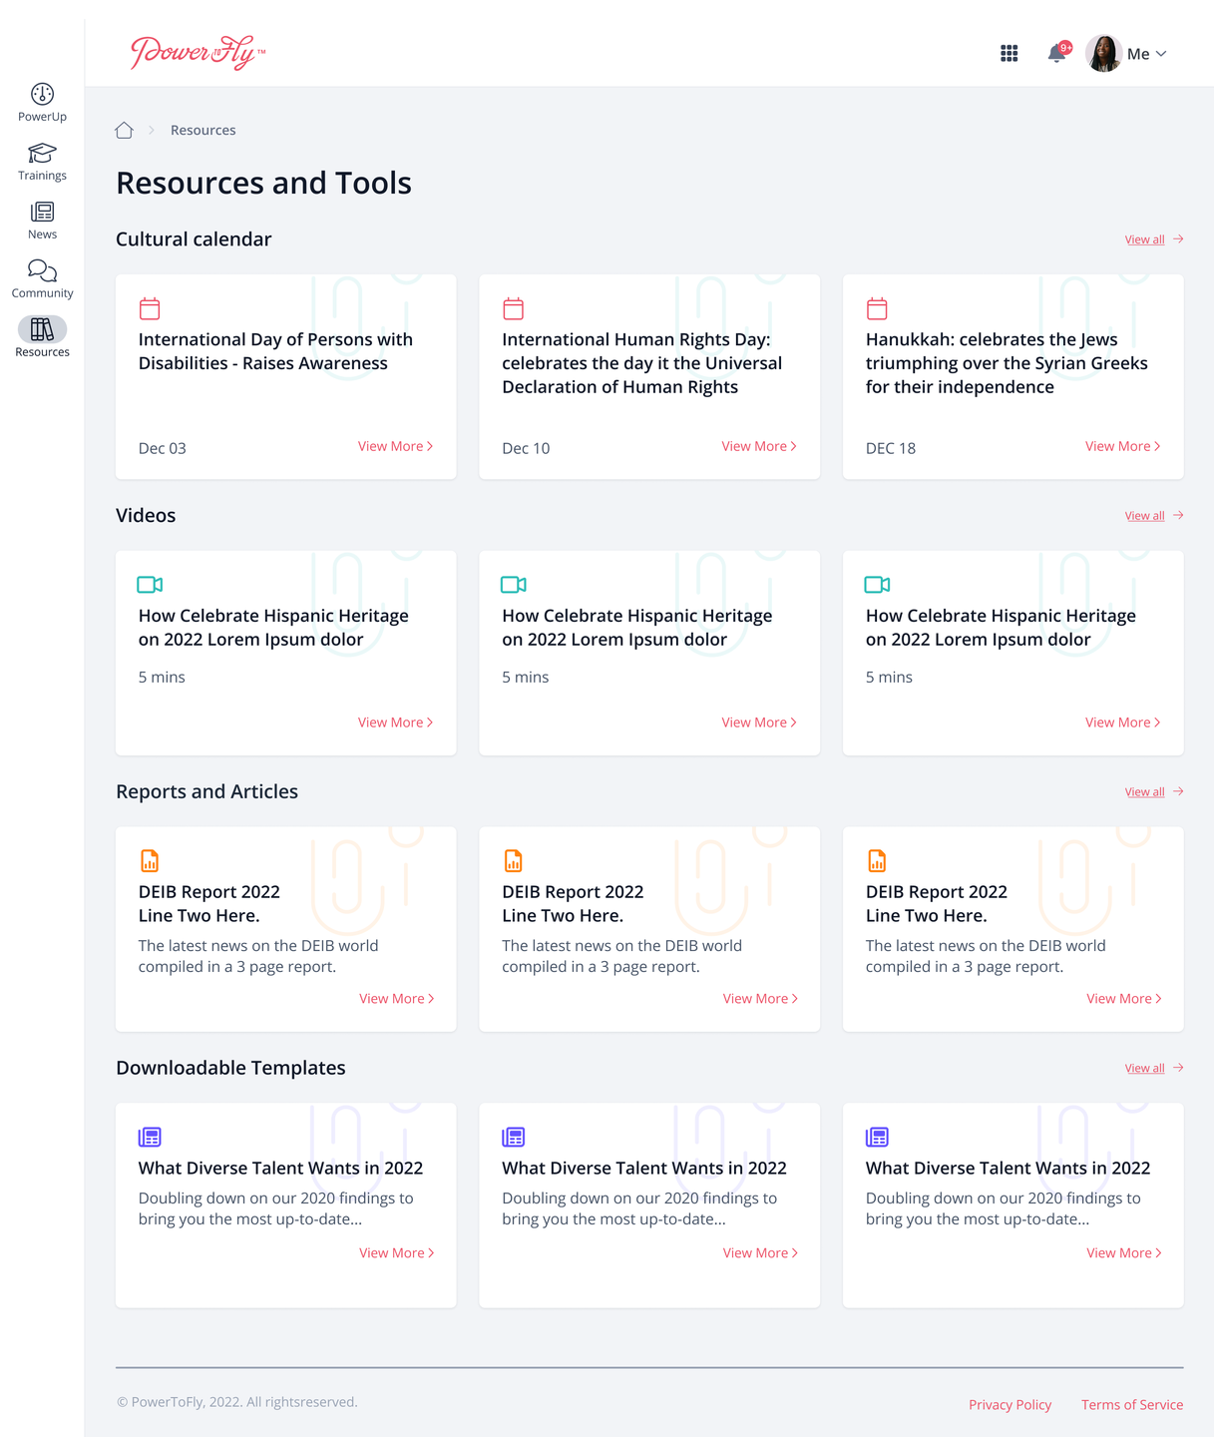Click the user profile avatar
This screenshot has width=1214, height=1437.
[x=1104, y=53]
